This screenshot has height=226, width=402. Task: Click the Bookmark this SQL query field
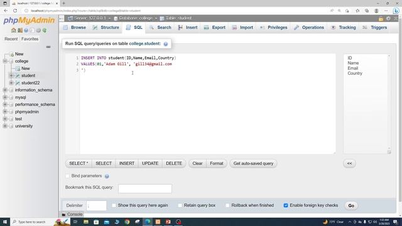(145, 188)
